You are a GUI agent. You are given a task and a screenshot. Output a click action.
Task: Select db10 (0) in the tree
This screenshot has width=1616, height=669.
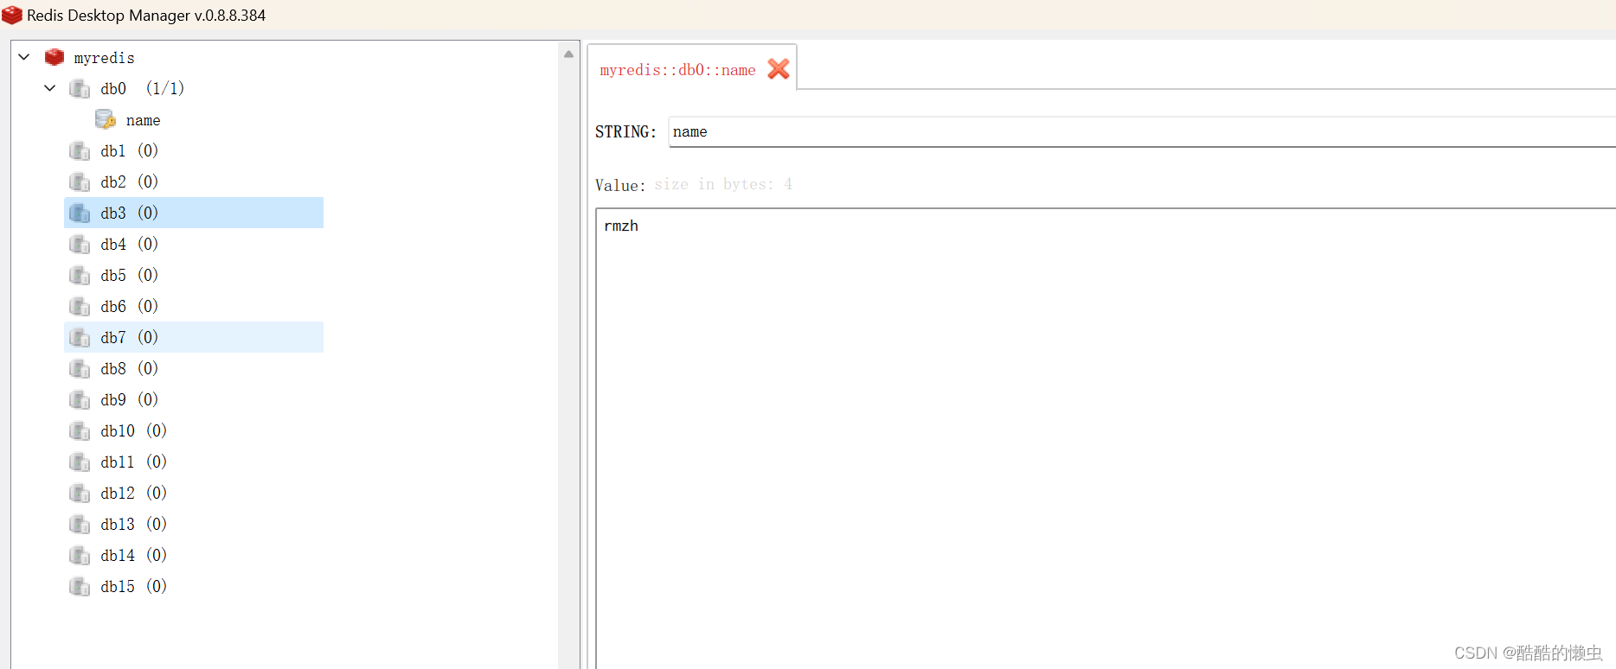point(133,430)
